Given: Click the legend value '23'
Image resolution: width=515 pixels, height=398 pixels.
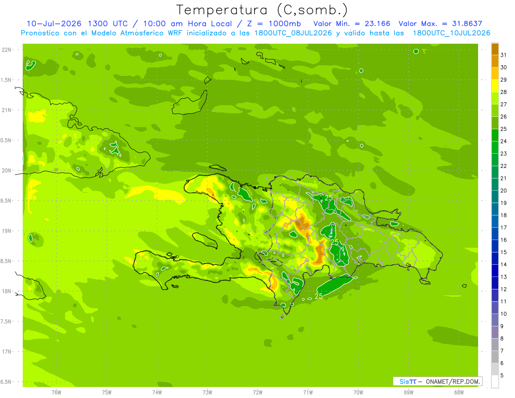Looking at the screenshot, I should pos(503,154).
